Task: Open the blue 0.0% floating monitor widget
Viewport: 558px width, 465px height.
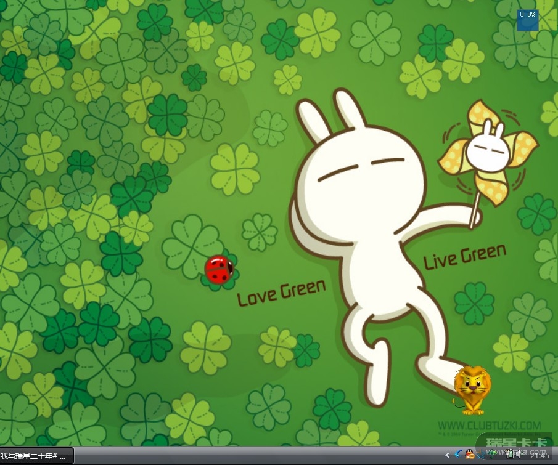Action: pos(527,20)
